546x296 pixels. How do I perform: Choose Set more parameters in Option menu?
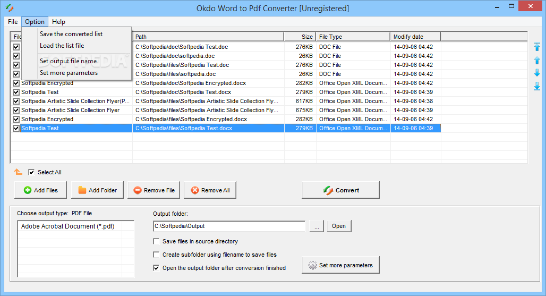coord(69,73)
